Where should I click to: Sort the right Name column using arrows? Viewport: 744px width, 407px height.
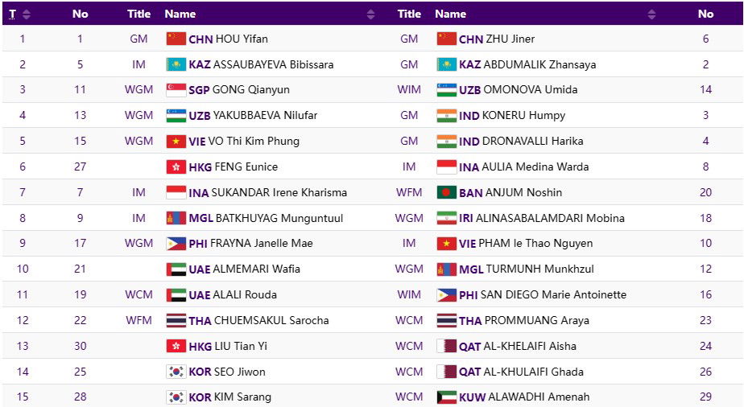pos(651,14)
